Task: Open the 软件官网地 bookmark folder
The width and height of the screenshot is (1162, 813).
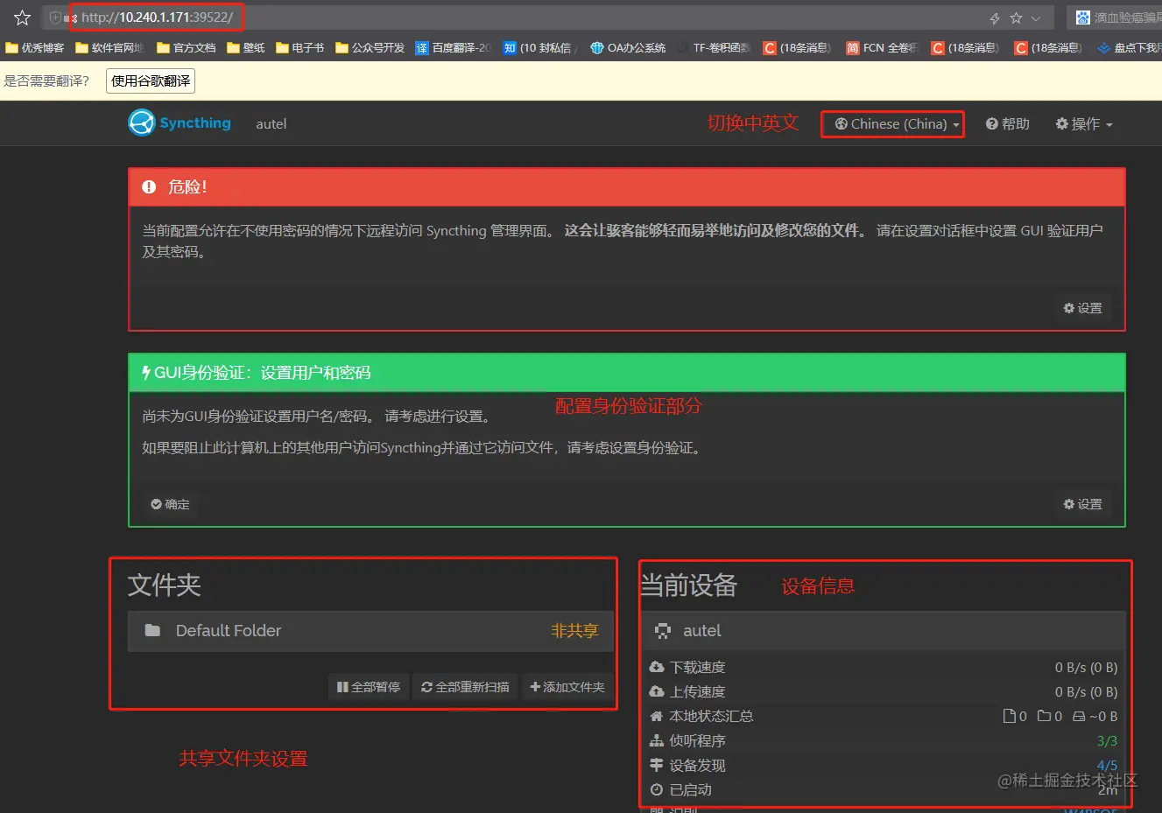Action: 109,48
